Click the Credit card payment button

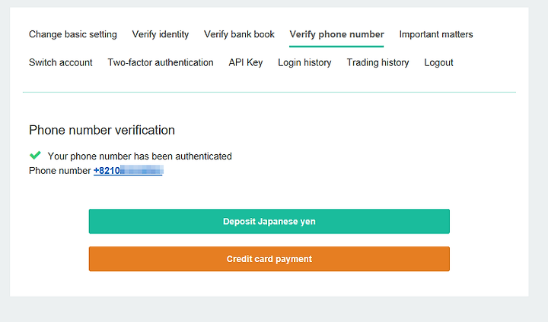coord(269,259)
